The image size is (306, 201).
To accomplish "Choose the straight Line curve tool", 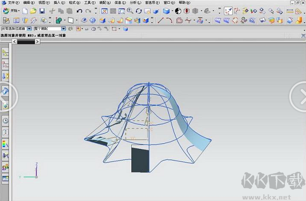I will click(x=161, y=20).
